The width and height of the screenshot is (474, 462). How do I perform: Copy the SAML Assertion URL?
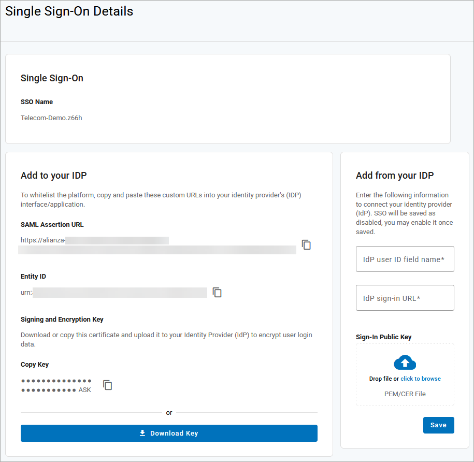[x=306, y=245]
